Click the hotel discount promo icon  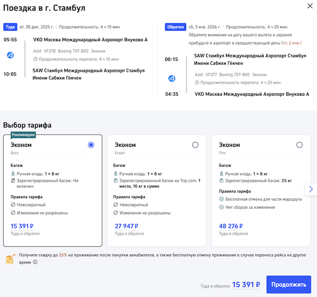tap(9, 258)
